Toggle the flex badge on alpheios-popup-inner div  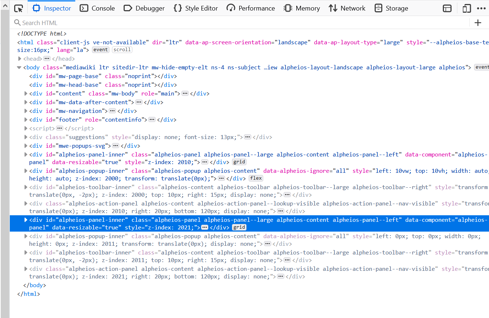tap(256, 178)
